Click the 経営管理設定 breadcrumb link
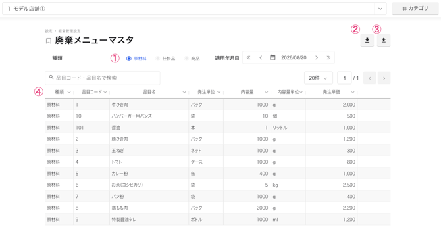Screen dimensions: 441x238 click(69, 31)
